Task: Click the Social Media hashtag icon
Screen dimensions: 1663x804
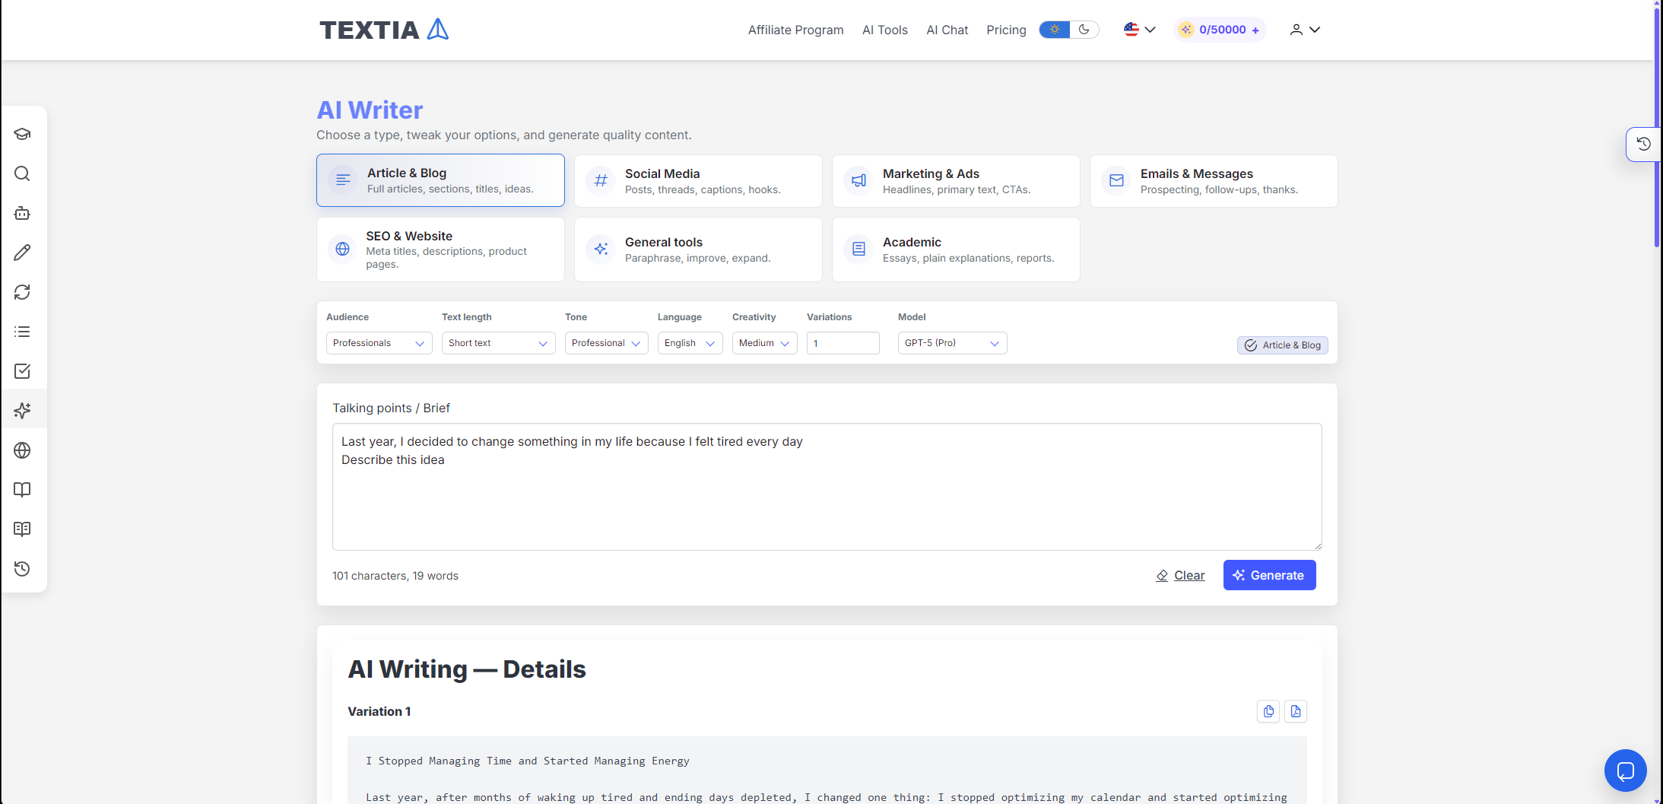Action: point(601,180)
